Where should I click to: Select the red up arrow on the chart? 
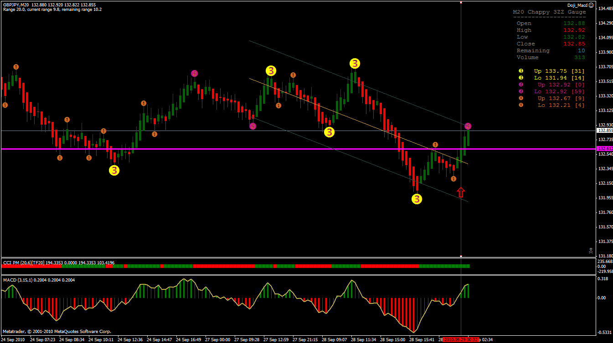coord(461,192)
